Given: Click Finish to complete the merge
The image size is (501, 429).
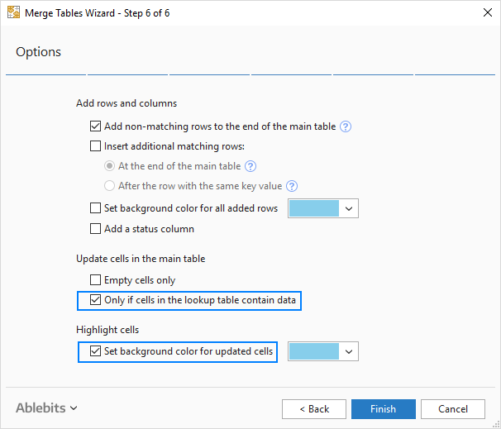Looking at the screenshot, I should coord(383,408).
